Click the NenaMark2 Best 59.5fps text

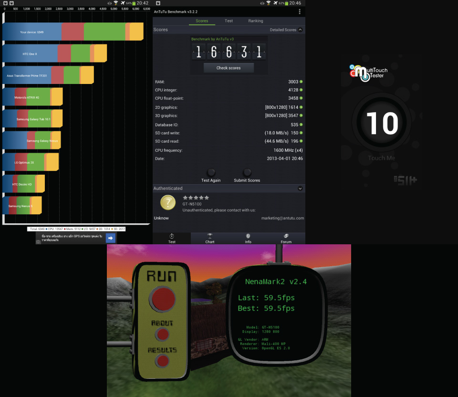point(266,308)
